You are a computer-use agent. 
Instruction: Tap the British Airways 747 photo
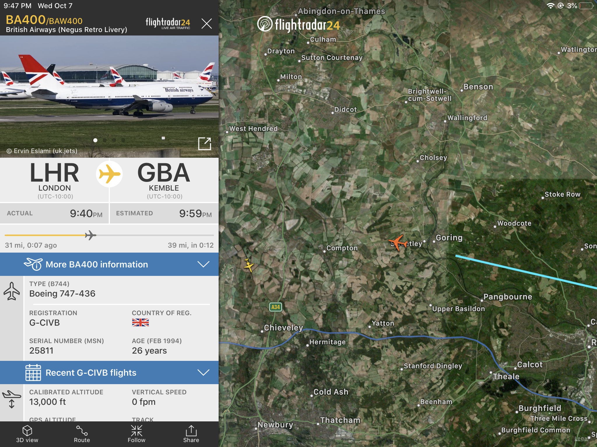(x=109, y=97)
